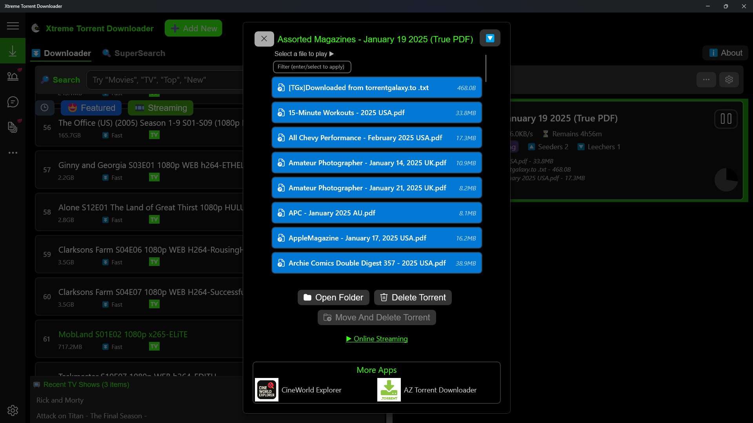753x423 pixels.
Task: Open the three-dot more icon in the sidebar
Action: [13, 153]
